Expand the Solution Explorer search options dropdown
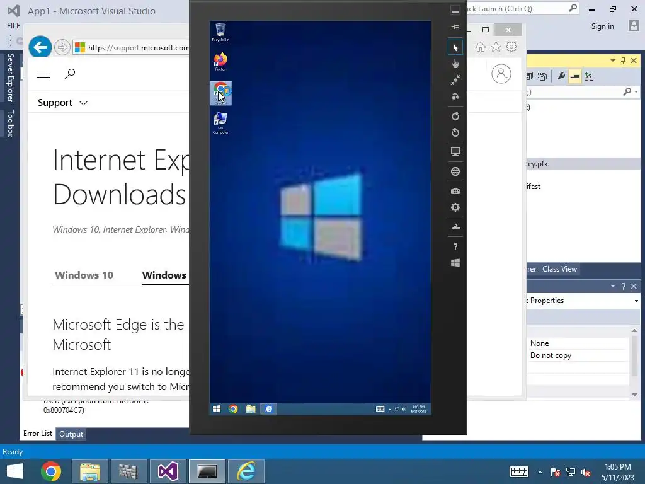Screen dimensions: 645x484 (636, 92)
